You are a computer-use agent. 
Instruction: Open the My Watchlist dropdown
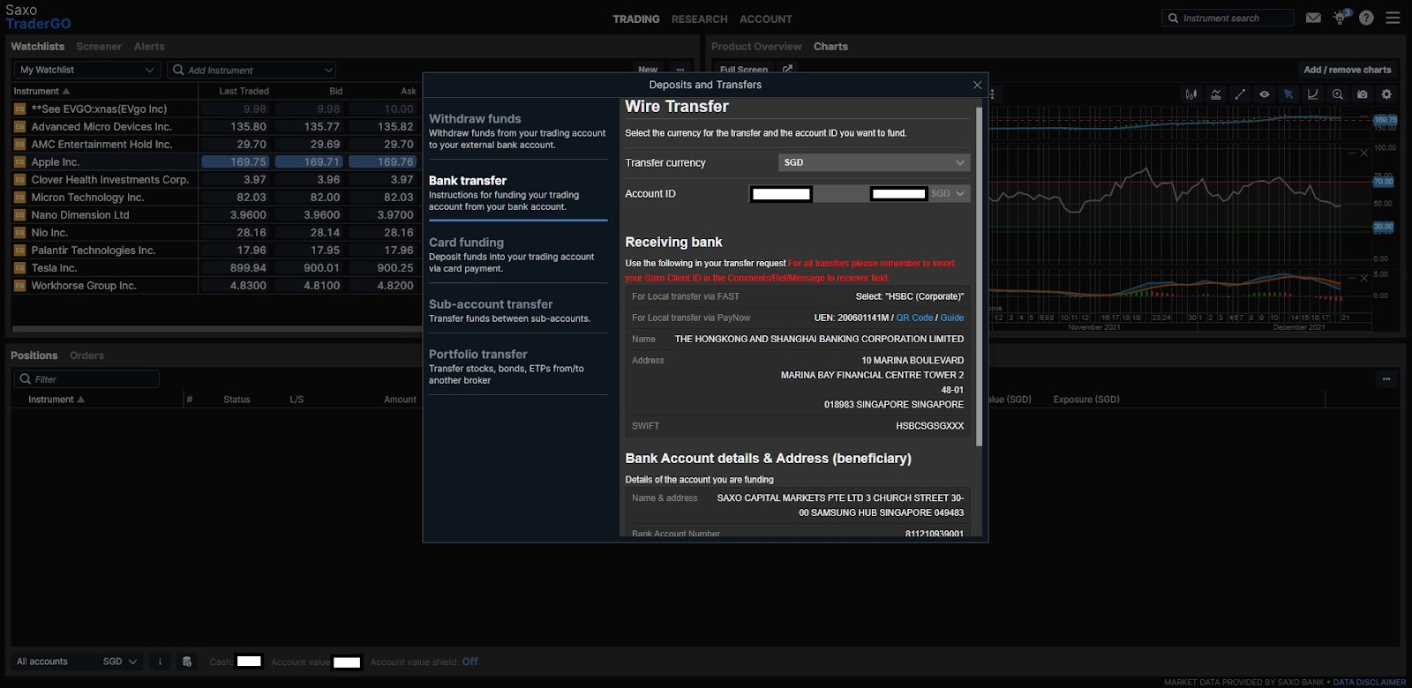point(86,70)
